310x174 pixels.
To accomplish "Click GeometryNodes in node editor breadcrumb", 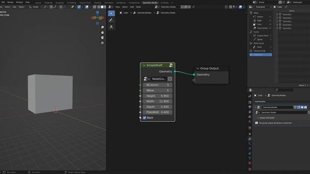I will click(144, 13).
